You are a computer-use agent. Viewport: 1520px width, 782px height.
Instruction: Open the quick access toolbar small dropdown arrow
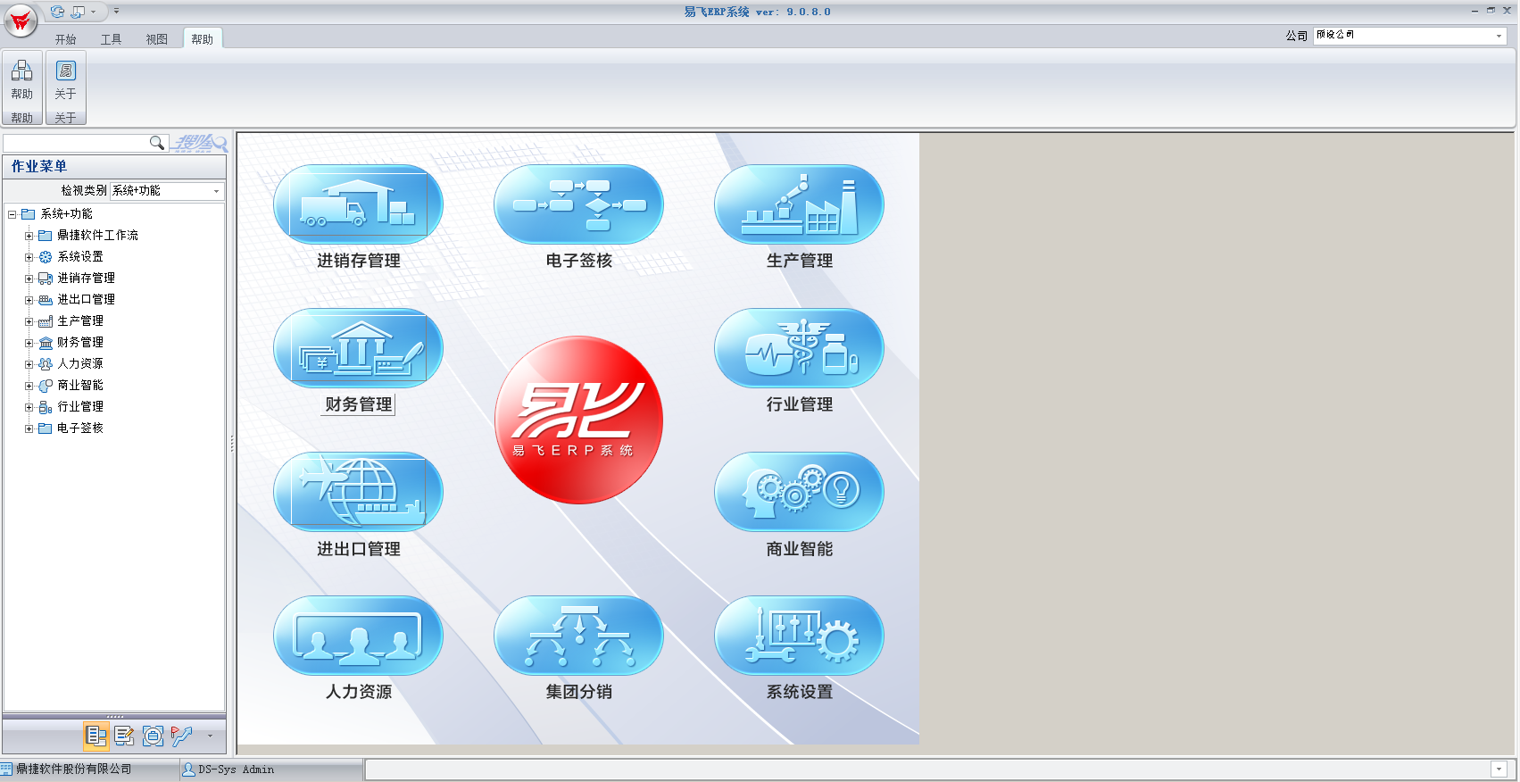tap(93, 12)
